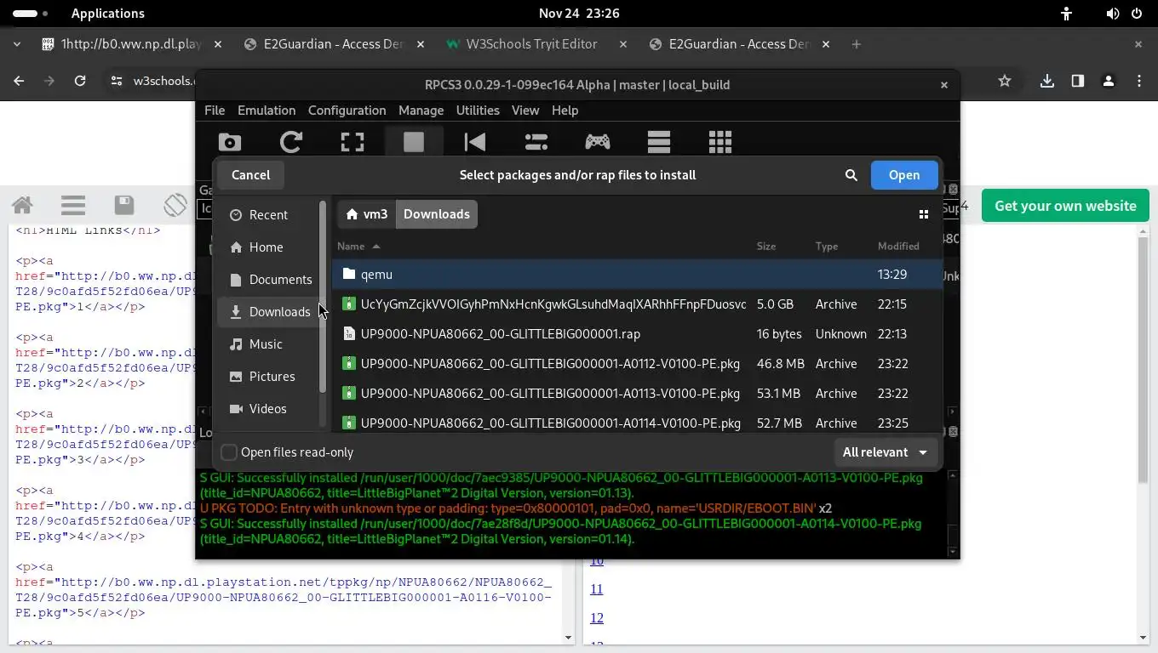1158x653 pixels.
Task: Click result link 12 in W3Schools output
Action: point(596,618)
